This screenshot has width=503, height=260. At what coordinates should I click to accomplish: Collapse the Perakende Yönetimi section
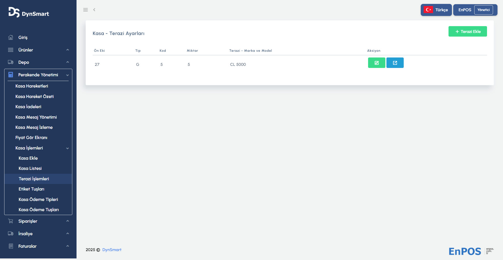pyautogui.click(x=68, y=75)
